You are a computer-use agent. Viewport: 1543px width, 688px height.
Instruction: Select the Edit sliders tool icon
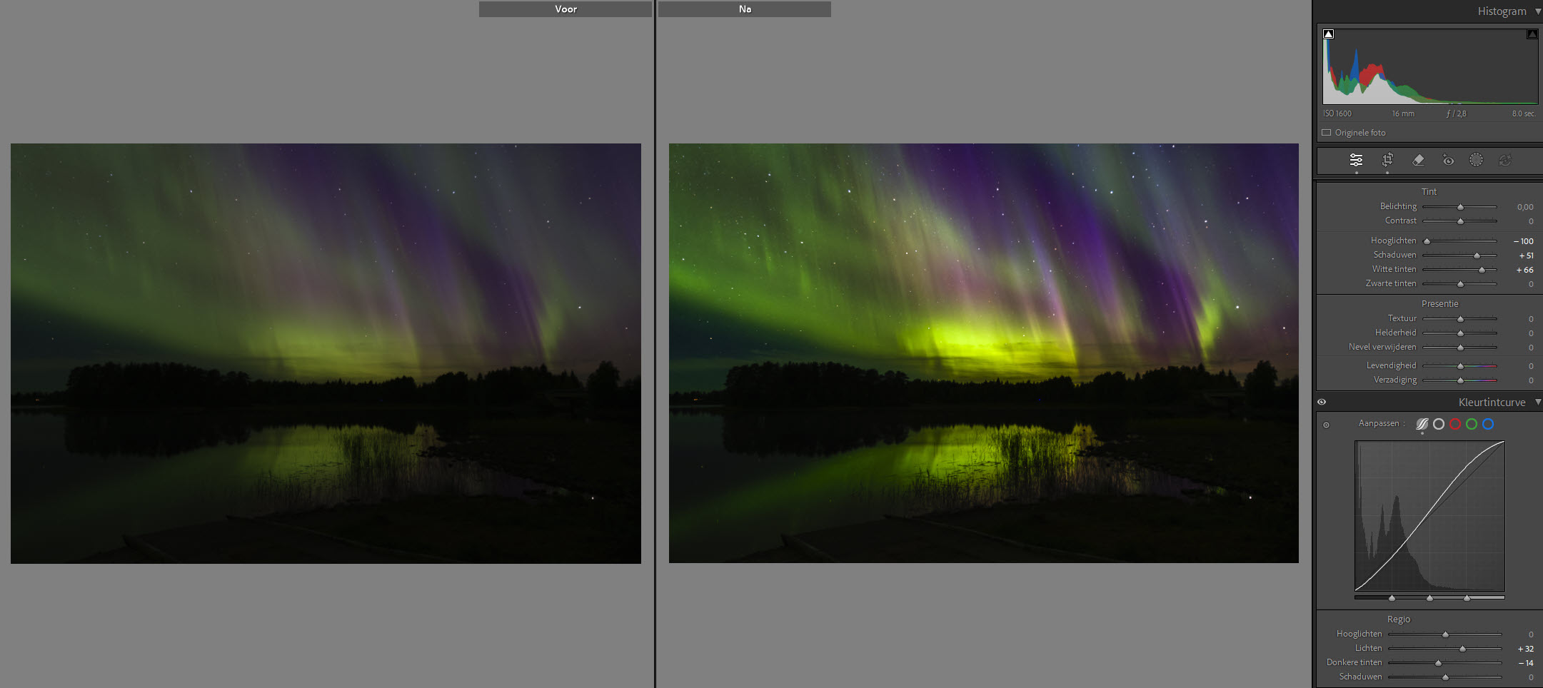1356,160
